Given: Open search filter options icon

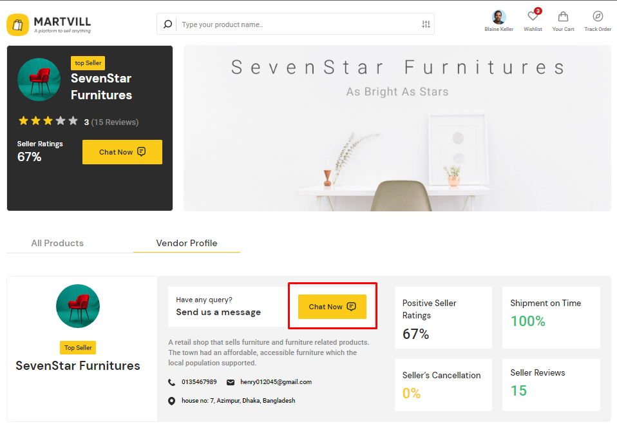Looking at the screenshot, I should click(426, 24).
